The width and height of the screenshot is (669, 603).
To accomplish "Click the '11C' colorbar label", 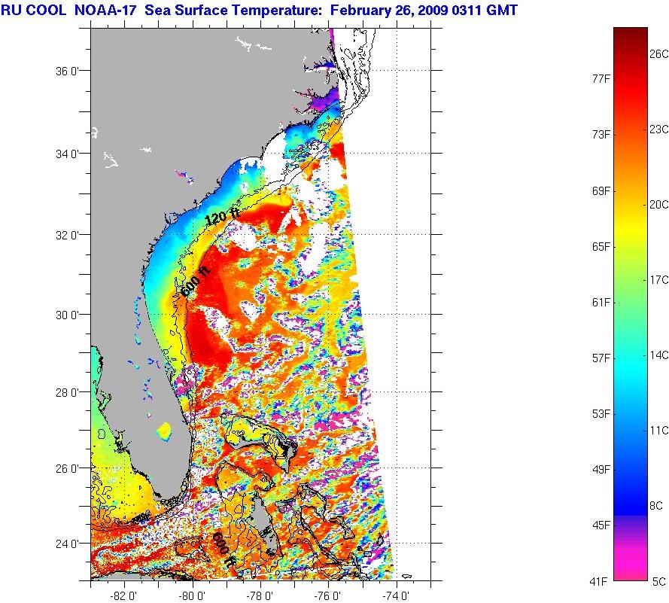I will pos(658,431).
